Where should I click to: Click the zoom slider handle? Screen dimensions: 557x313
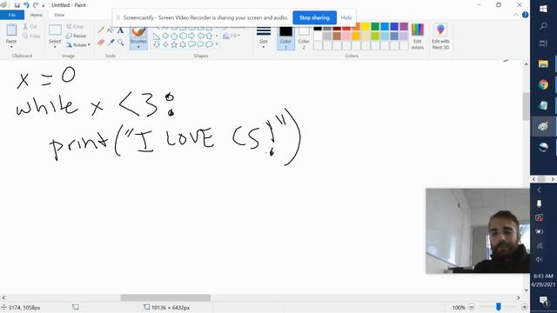(x=499, y=307)
